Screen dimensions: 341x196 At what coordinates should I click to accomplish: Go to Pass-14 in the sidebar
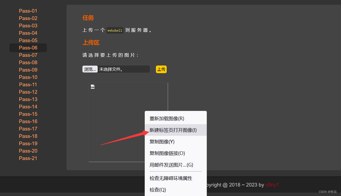28,107
